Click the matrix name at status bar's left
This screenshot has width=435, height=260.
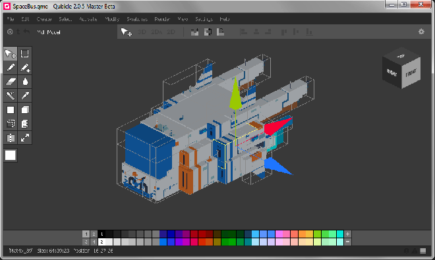pyautogui.click(x=20, y=251)
